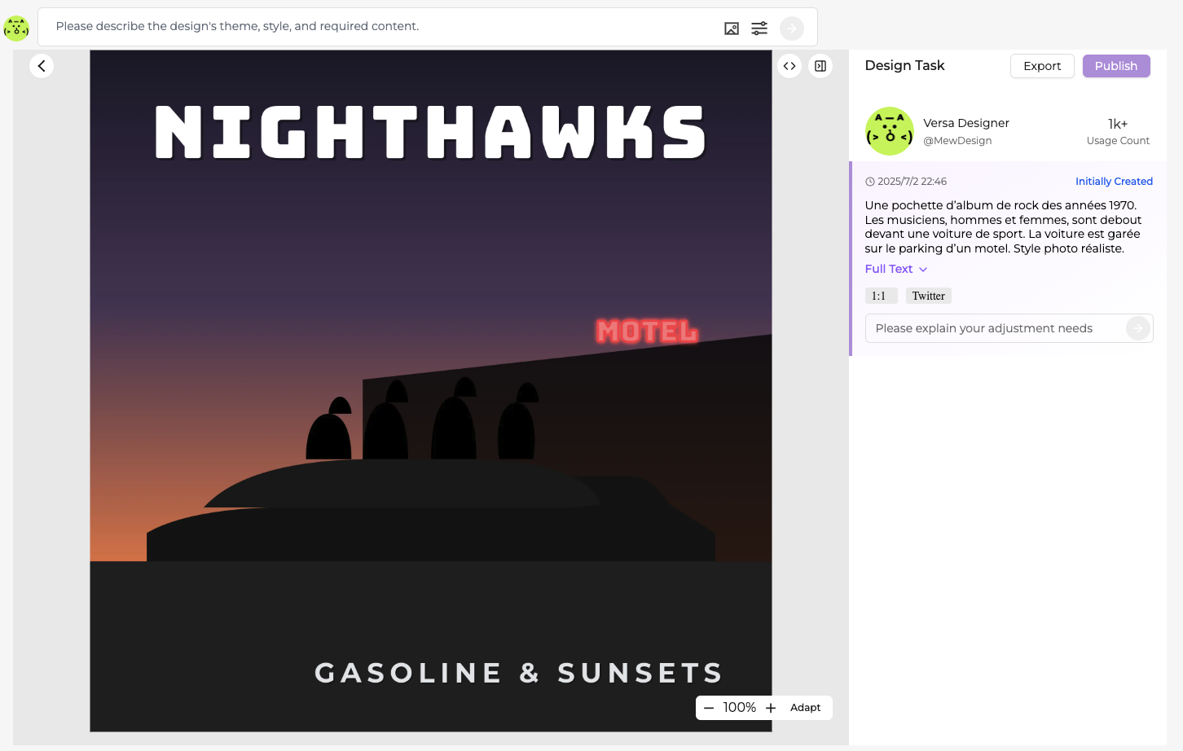Publish the design
This screenshot has height=751, width=1183.
[x=1115, y=66]
